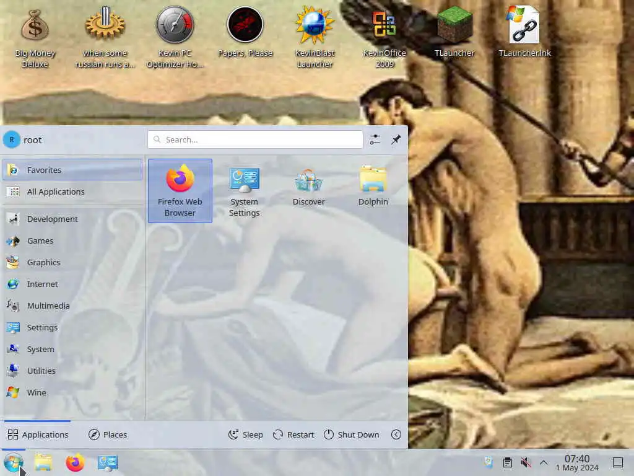
Task: Select the Favorites category
Action: tap(72, 170)
